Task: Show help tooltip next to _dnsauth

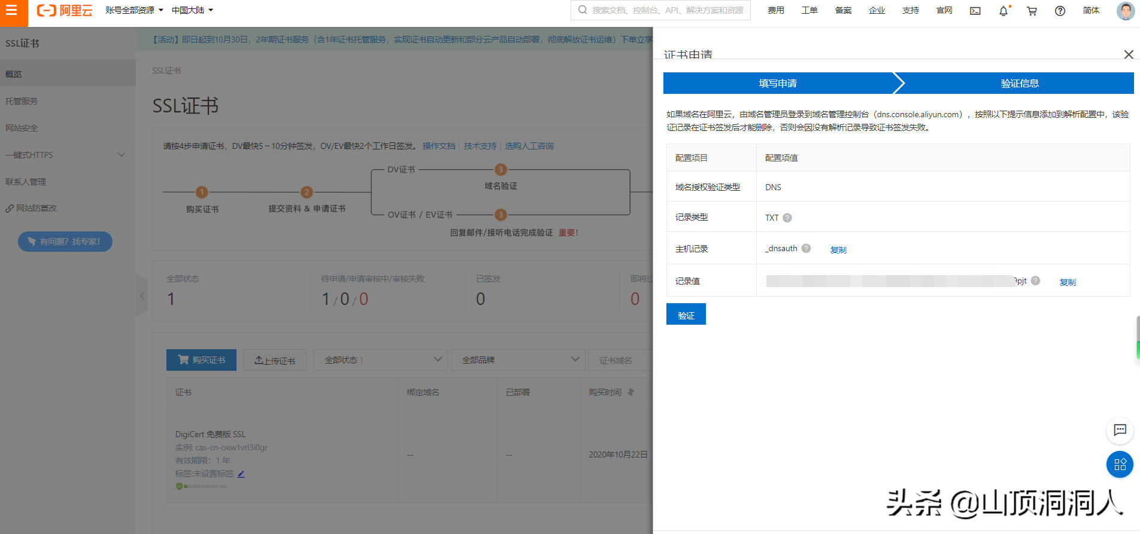Action: click(806, 248)
